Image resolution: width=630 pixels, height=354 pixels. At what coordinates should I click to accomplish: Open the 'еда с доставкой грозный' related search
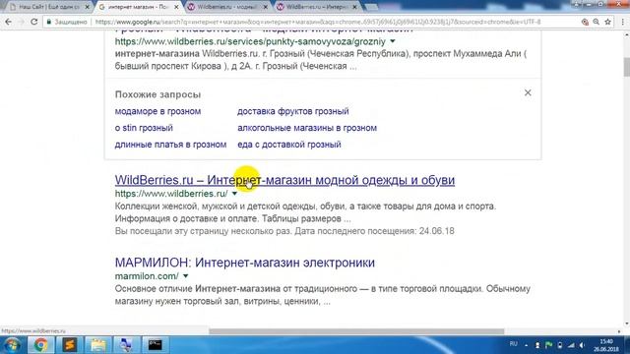tap(288, 145)
